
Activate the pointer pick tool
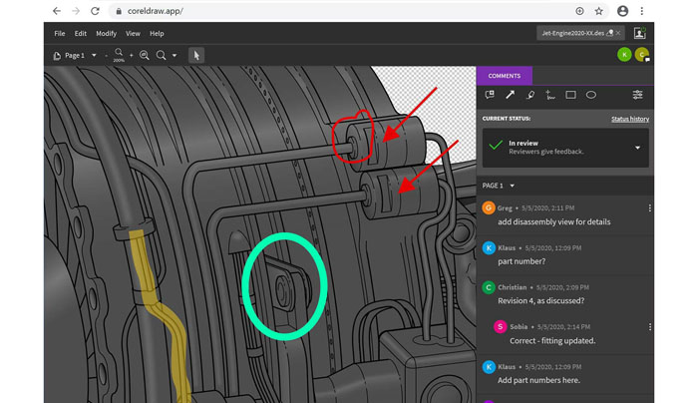coord(196,55)
